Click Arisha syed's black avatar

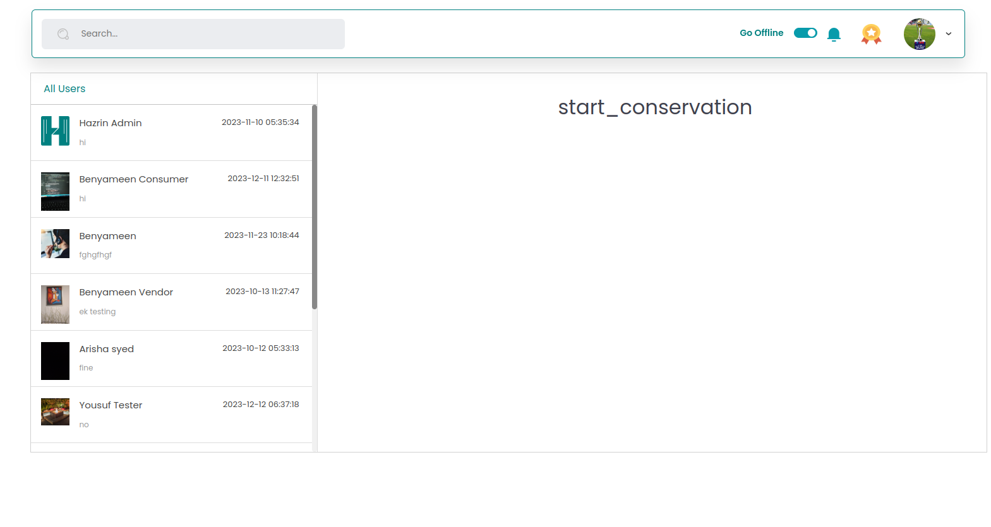pyautogui.click(x=55, y=361)
